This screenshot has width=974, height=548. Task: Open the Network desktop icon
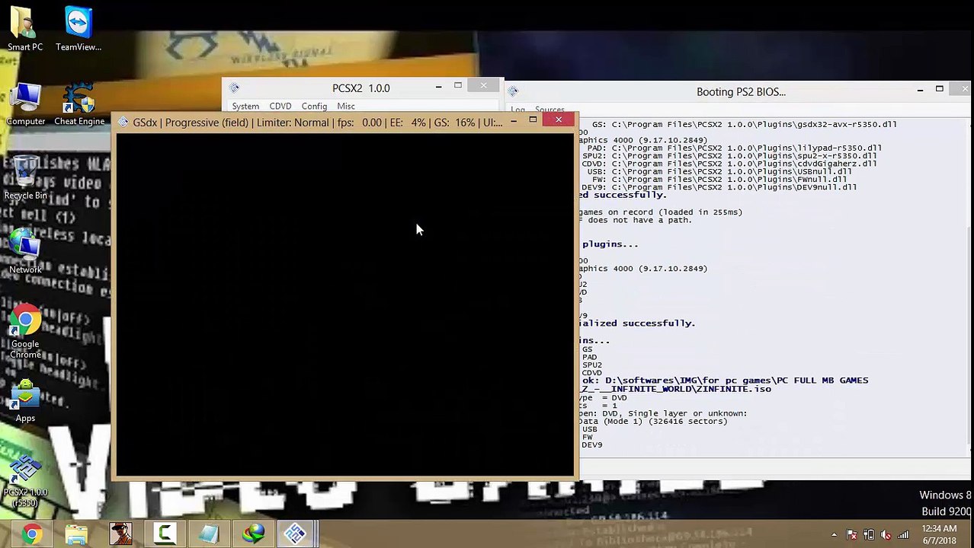tap(25, 251)
